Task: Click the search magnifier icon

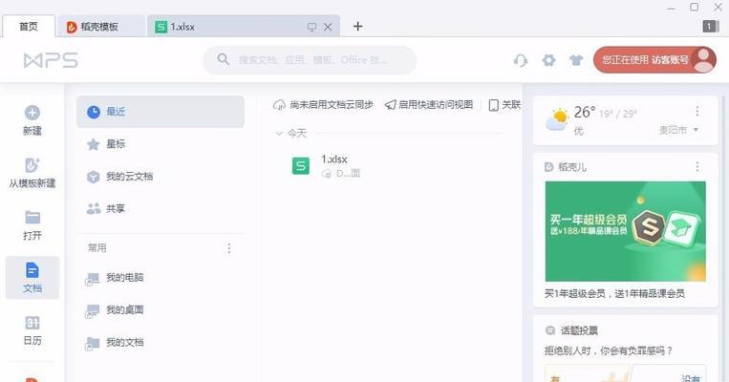Action: click(x=224, y=59)
